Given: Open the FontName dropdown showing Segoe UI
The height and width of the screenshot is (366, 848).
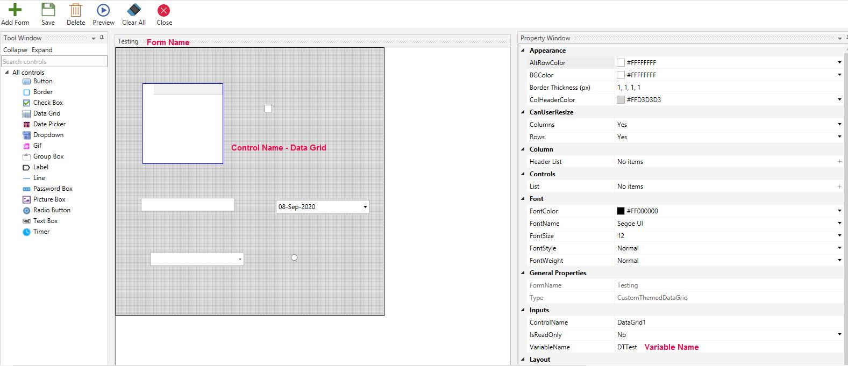Looking at the screenshot, I should point(839,224).
